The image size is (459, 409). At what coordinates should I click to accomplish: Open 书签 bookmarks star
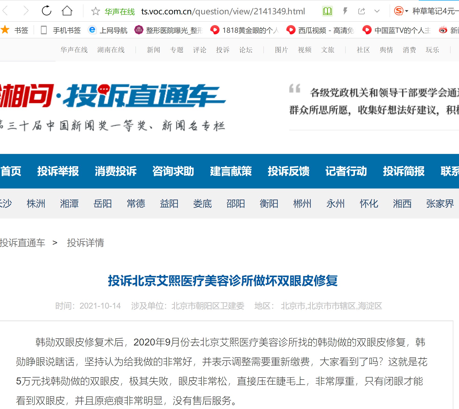click(15, 30)
